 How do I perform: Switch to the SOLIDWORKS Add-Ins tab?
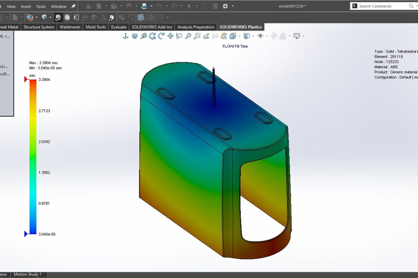pos(152,27)
